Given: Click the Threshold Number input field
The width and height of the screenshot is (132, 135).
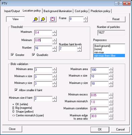Looking at the screenshot, I should point(43,48).
